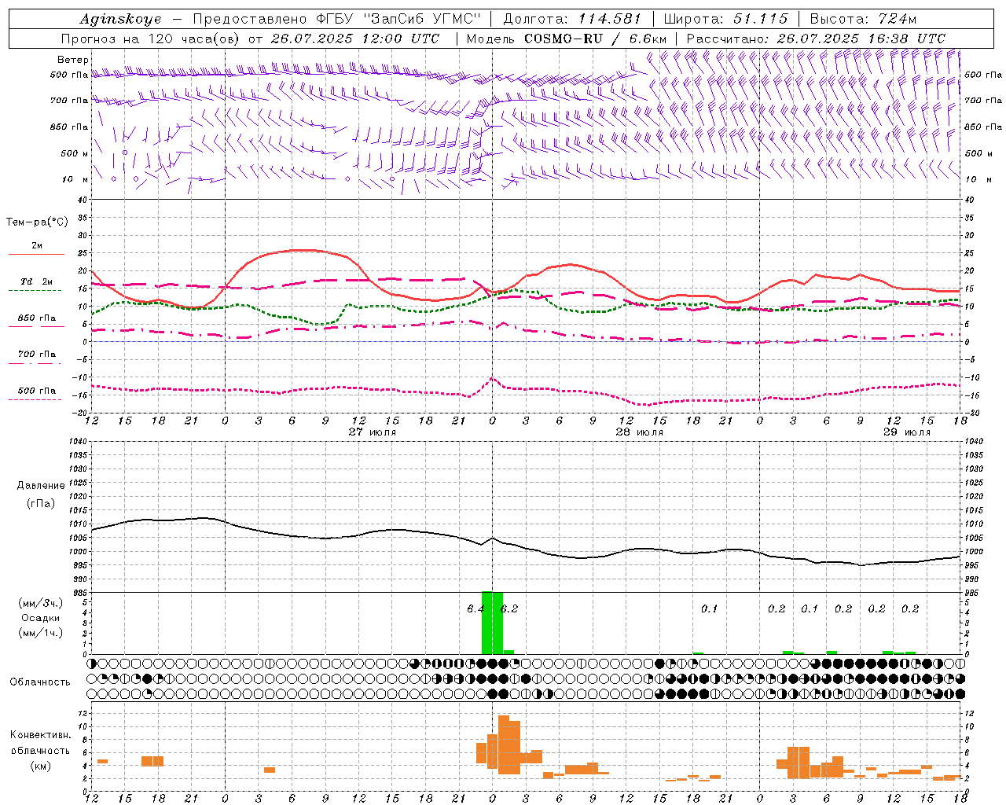Screen dimensions: 1006x805
Task: Click the (мм/3ч.) precipitation unit label
Action: tap(40, 603)
